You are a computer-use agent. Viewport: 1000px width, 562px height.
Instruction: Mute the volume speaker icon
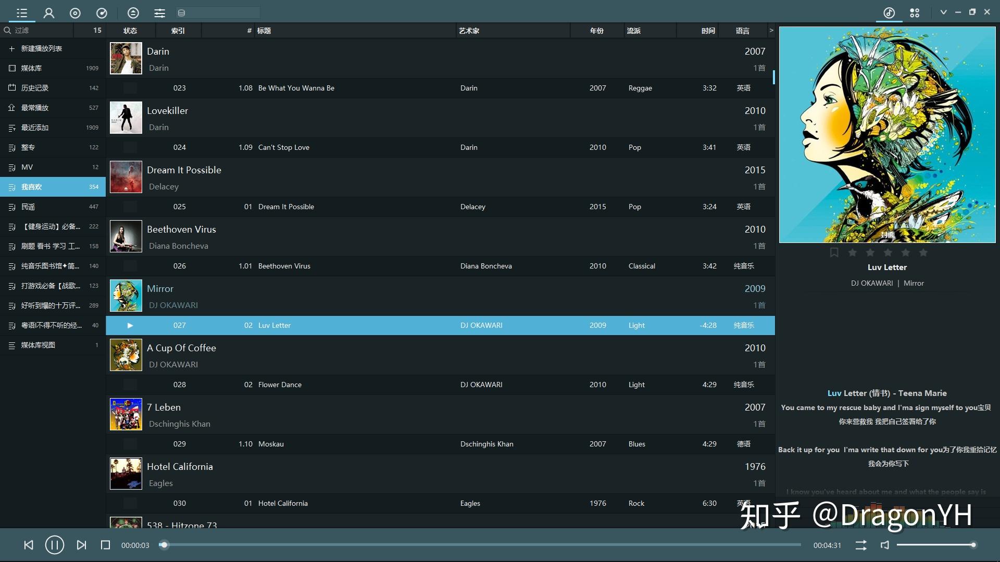(x=884, y=545)
